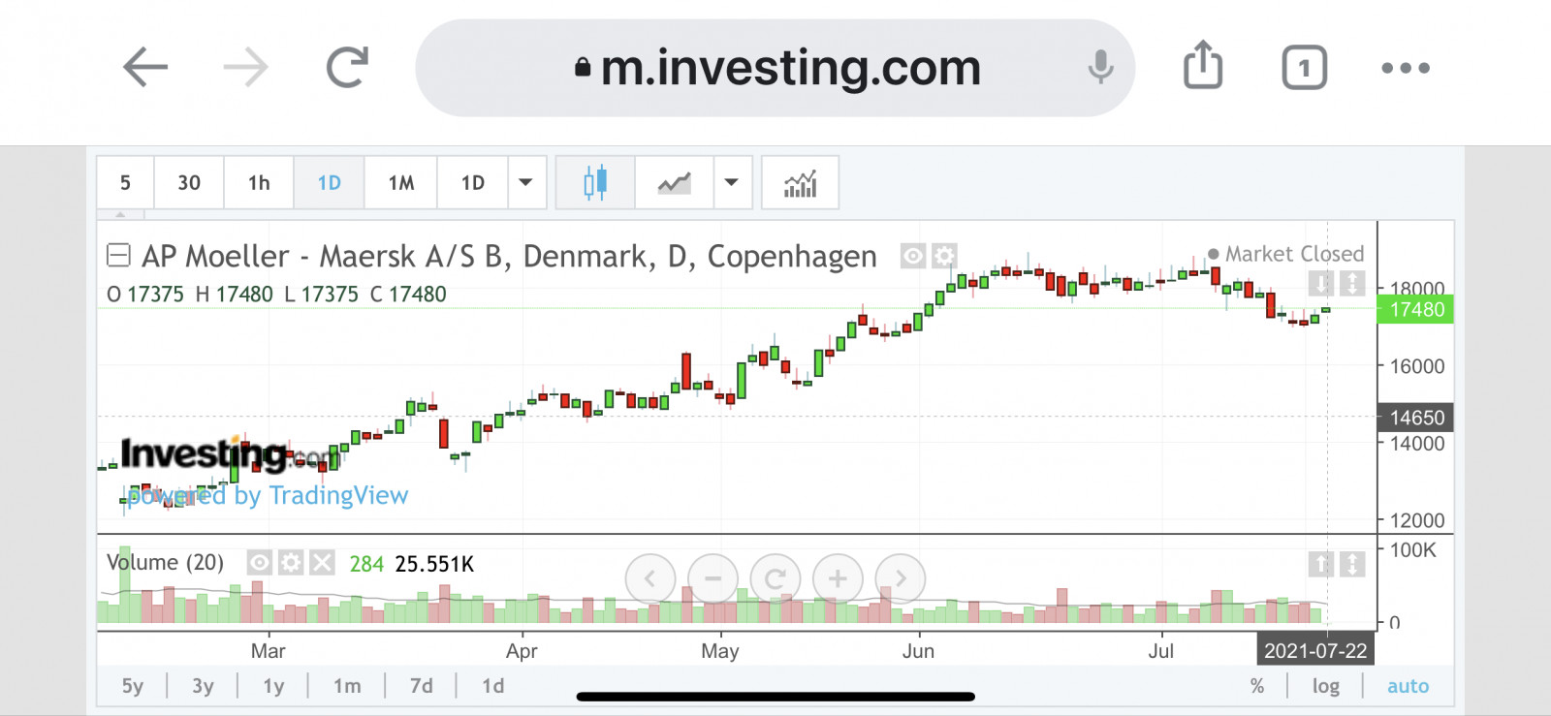1551x716 pixels.
Task: Toggle the log scale option
Action: pos(1325,686)
